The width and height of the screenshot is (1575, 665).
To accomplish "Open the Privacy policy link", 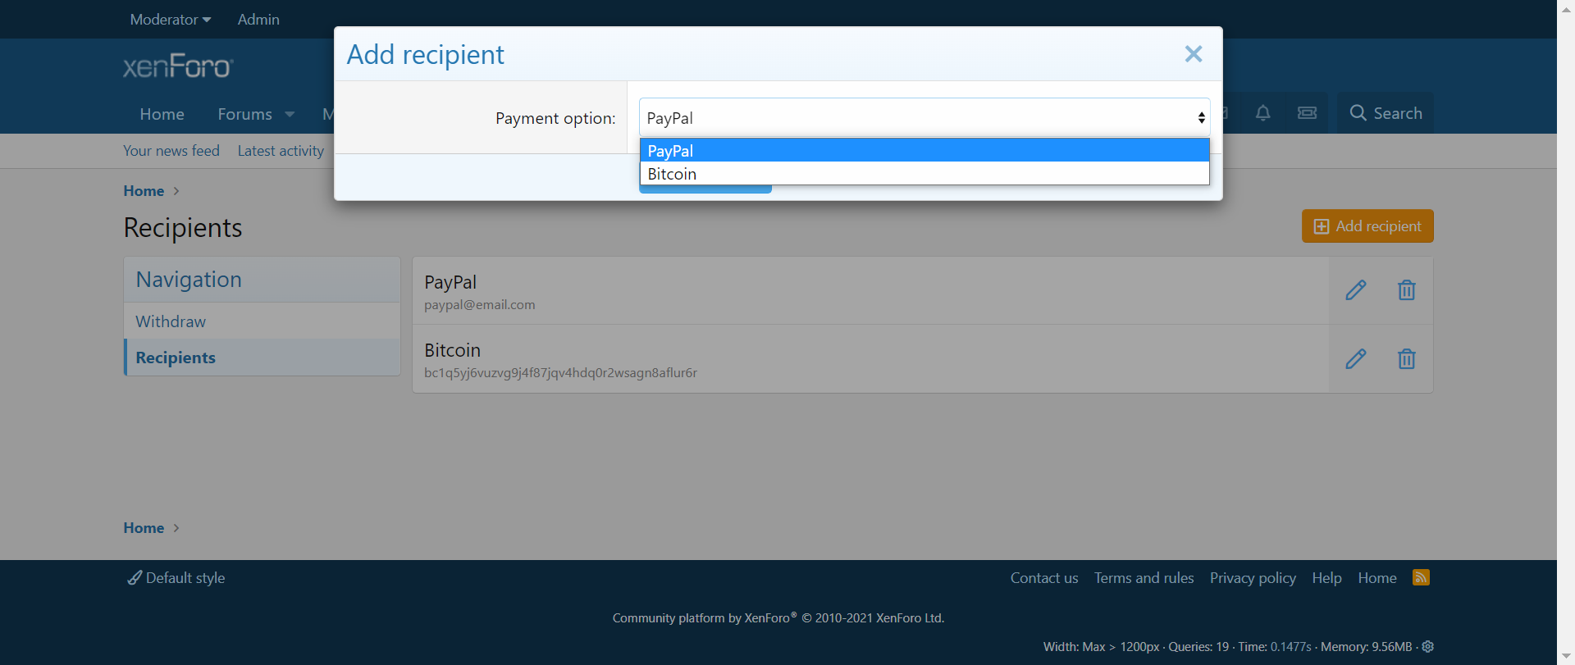I will [x=1253, y=578].
